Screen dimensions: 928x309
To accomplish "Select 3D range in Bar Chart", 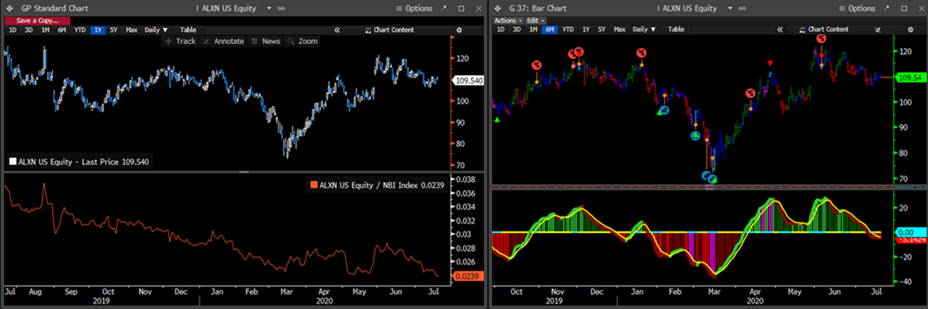I will click(518, 29).
